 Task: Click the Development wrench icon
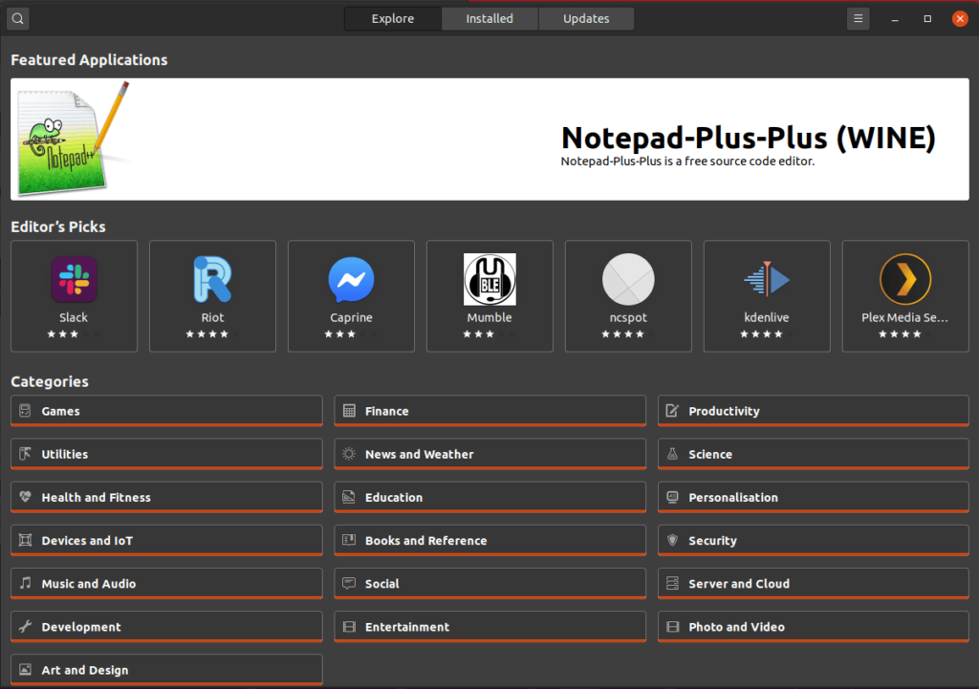click(25, 626)
